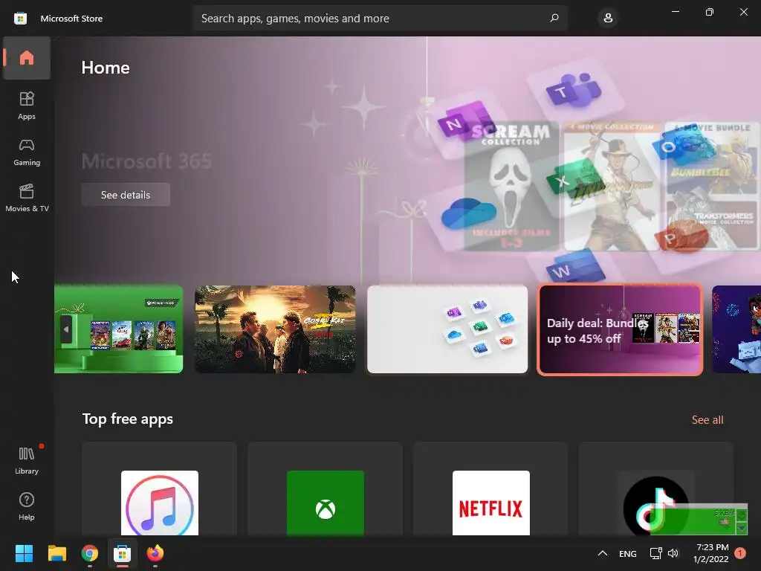761x571 pixels.
Task: Open the network status tray icon
Action: point(655,553)
